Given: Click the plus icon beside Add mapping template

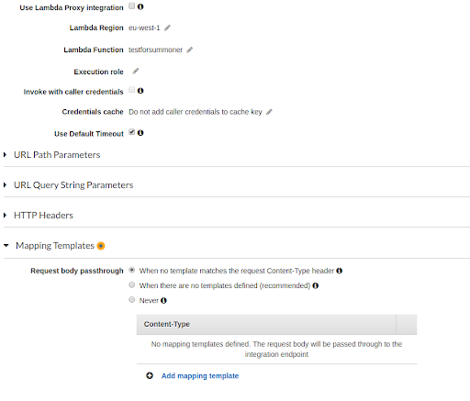Looking at the screenshot, I should (x=150, y=375).
